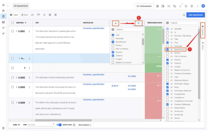
Task: Expand the C-0004 row
Action: click(x=17, y=102)
